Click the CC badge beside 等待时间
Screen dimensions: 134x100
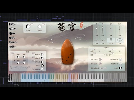(x=33, y=53)
